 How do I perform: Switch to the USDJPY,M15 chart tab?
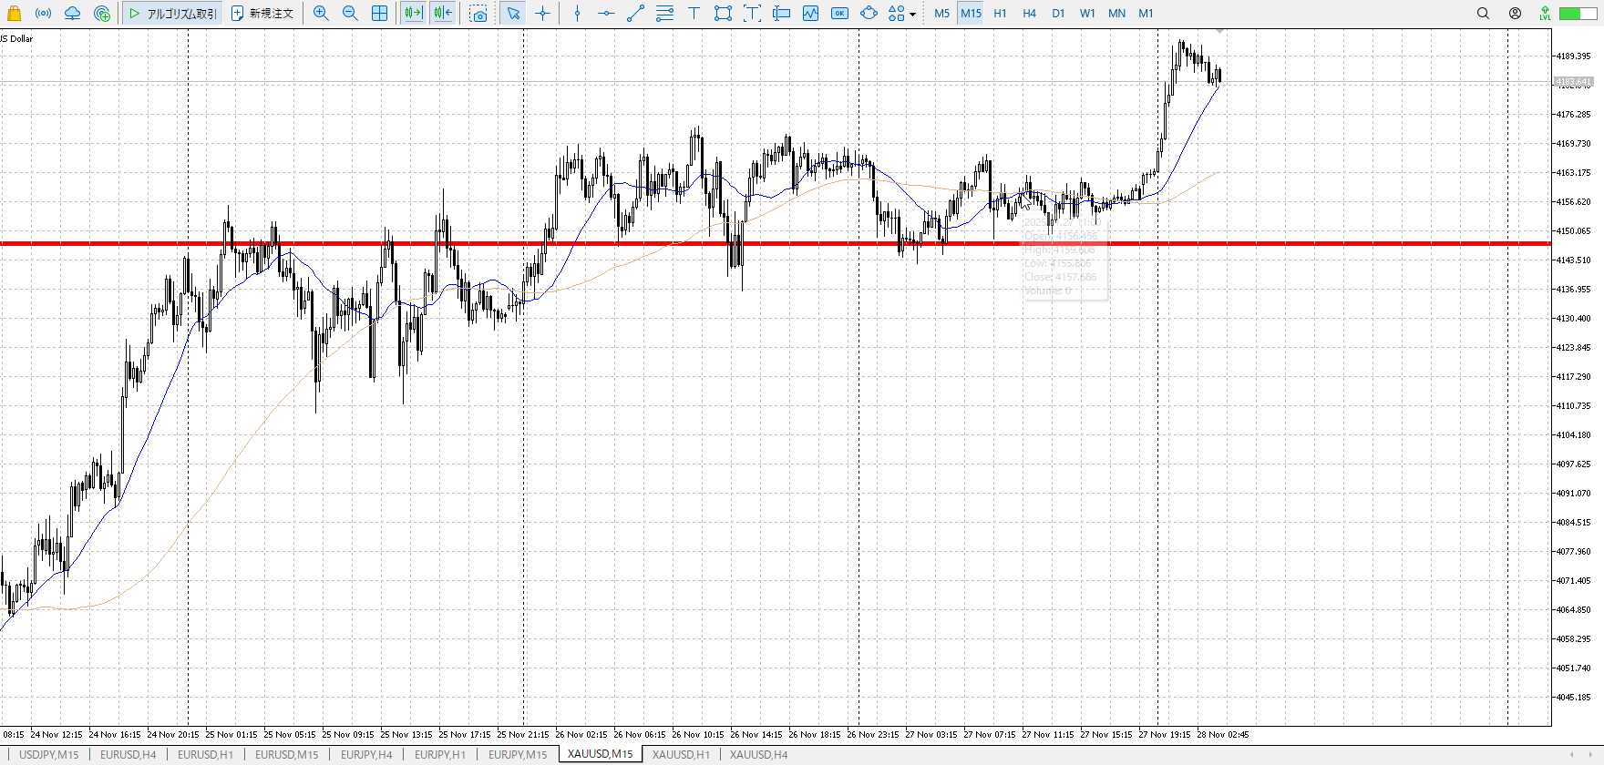pyautogui.click(x=49, y=754)
